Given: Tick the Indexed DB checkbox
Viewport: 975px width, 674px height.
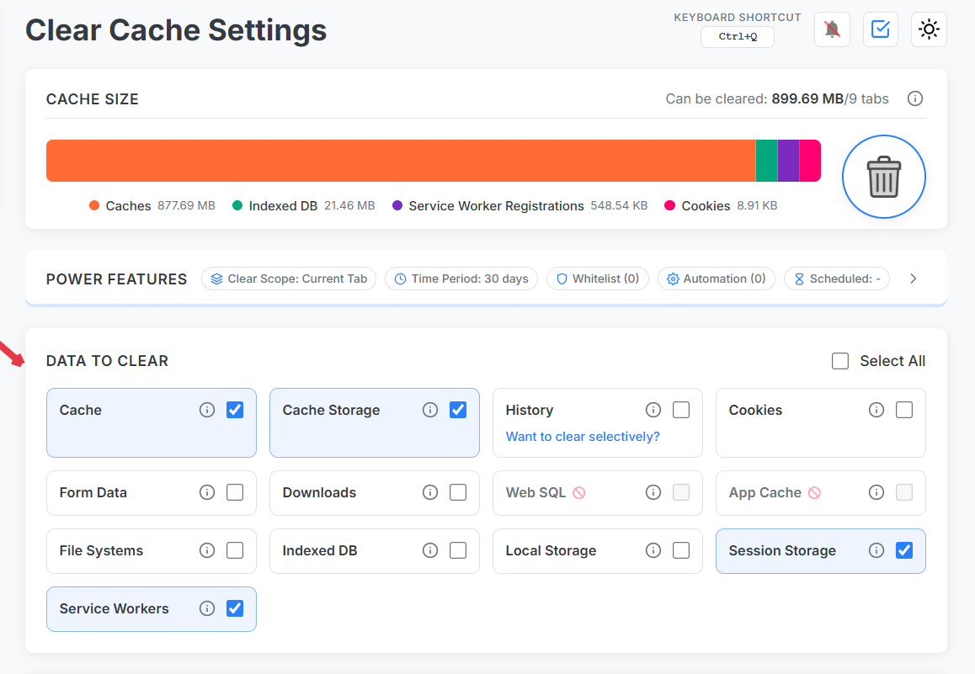Looking at the screenshot, I should pos(458,550).
